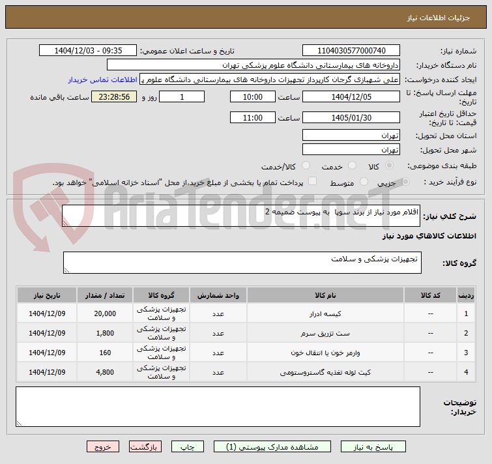Click the شرح کلی نیاز text area
This screenshot has width=492, height=464.
click(x=241, y=216)
